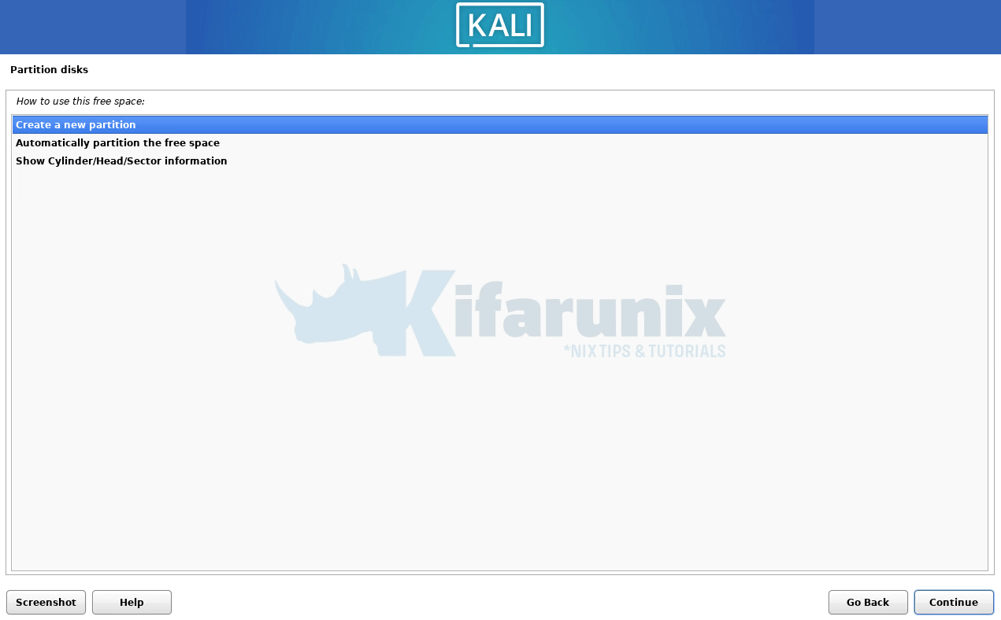Image resolution: width=1001 pixels, height=620 pixels.
Task: Click the dark blue banner left of the logo
Action: 92,27
